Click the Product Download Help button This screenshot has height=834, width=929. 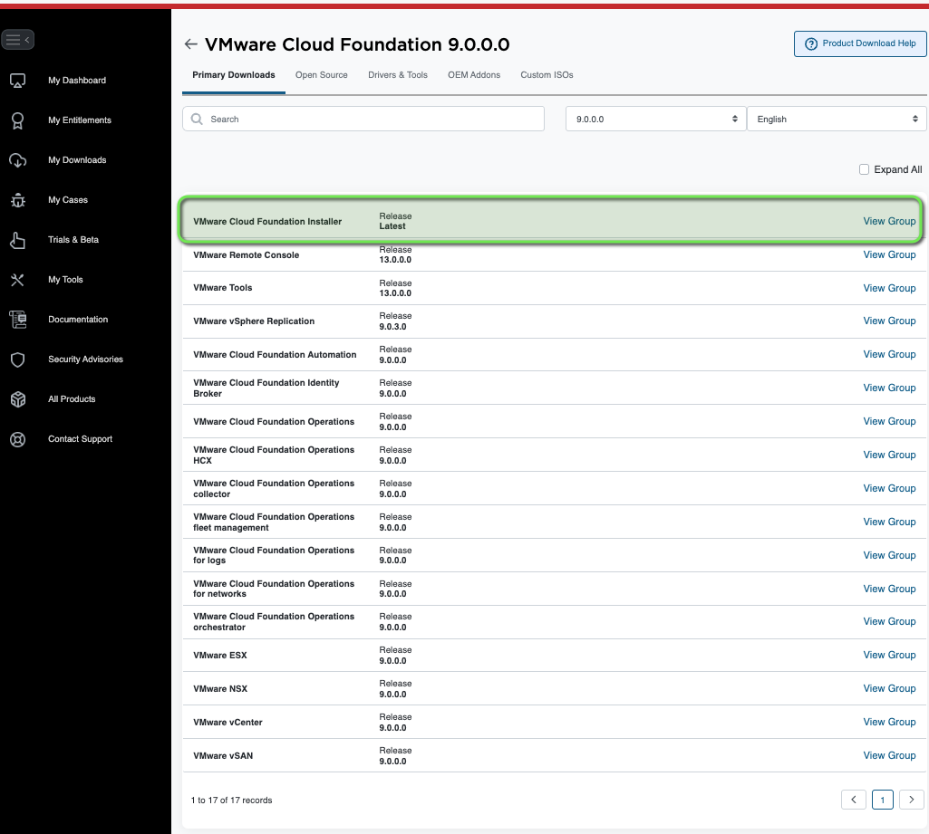tap(860, 43)
